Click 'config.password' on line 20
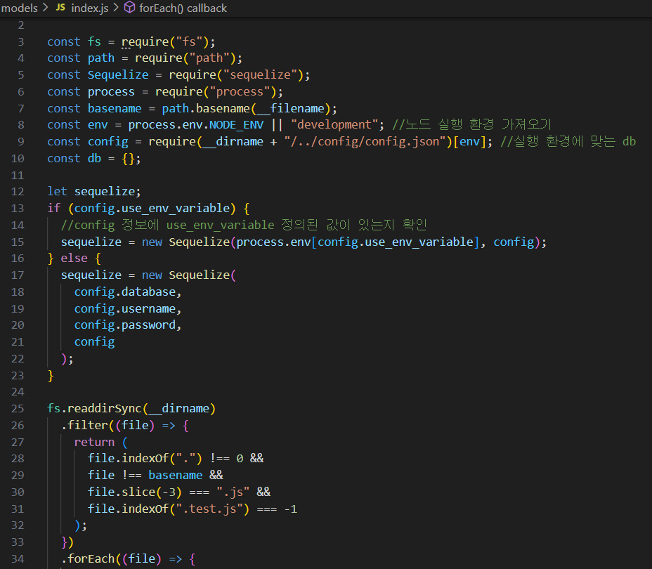 pos(125,325)
